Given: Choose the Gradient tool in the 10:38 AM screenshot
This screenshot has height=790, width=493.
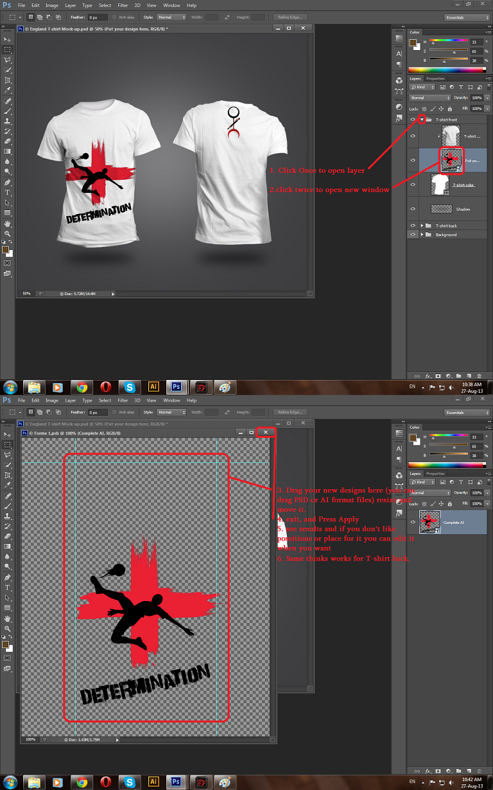Looking at the screenshot, I should (x=8, y=151).
